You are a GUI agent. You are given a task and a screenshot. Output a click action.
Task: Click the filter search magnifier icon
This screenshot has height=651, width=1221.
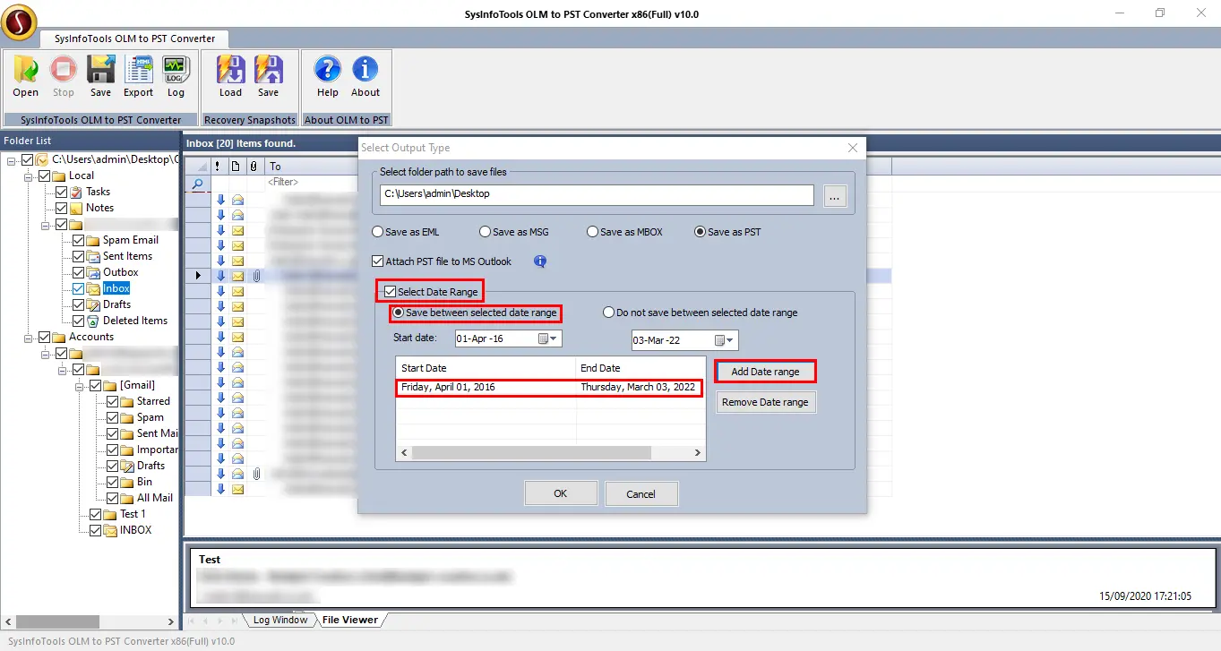click(x=198, y=183)
